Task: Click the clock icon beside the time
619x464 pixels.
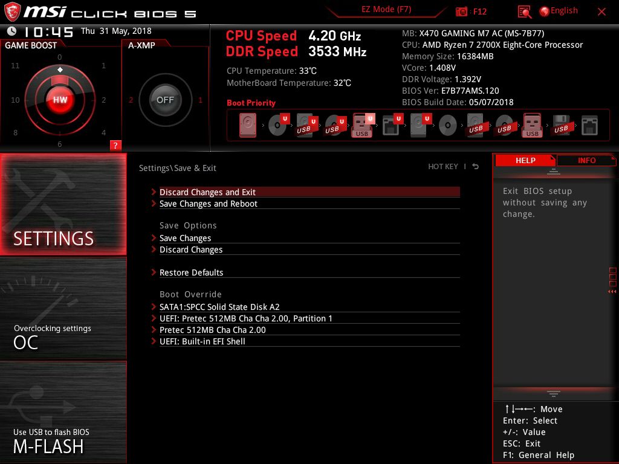Action: (x=12, y=31)
